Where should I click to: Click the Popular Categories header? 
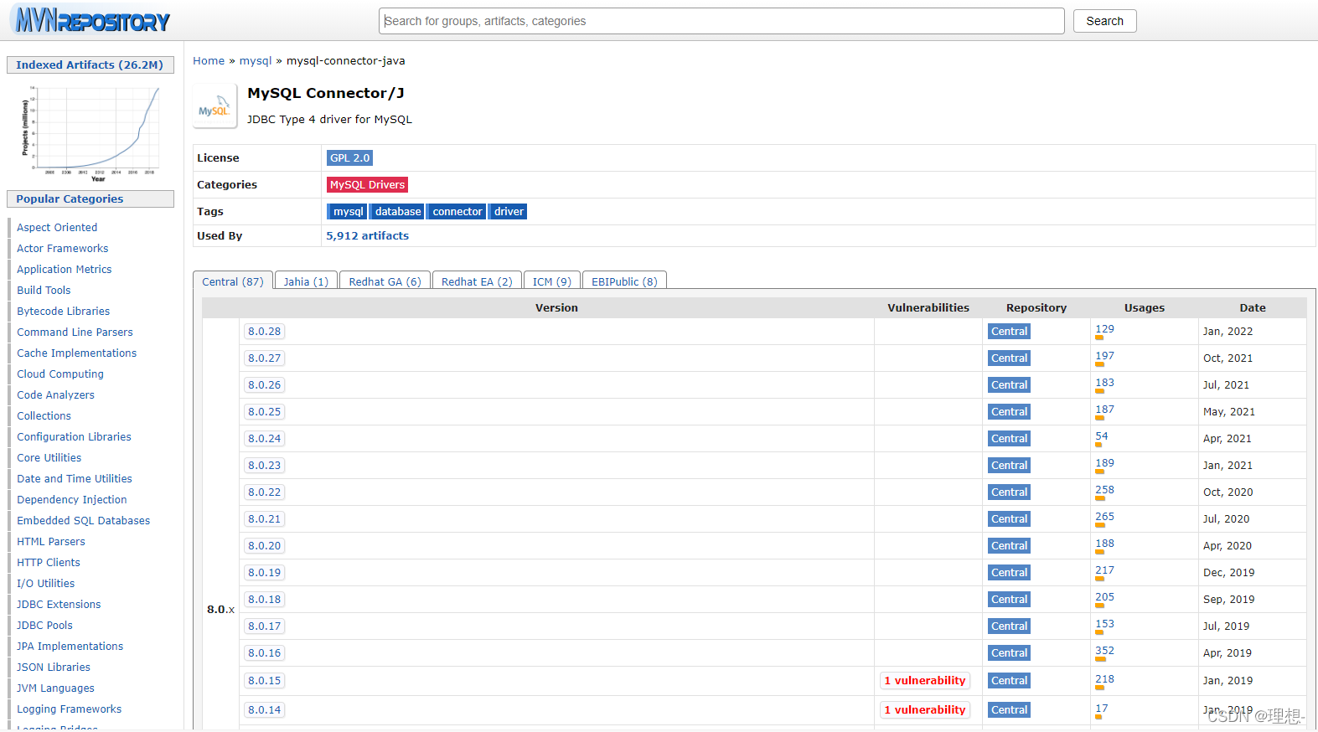tap(90, 199)
